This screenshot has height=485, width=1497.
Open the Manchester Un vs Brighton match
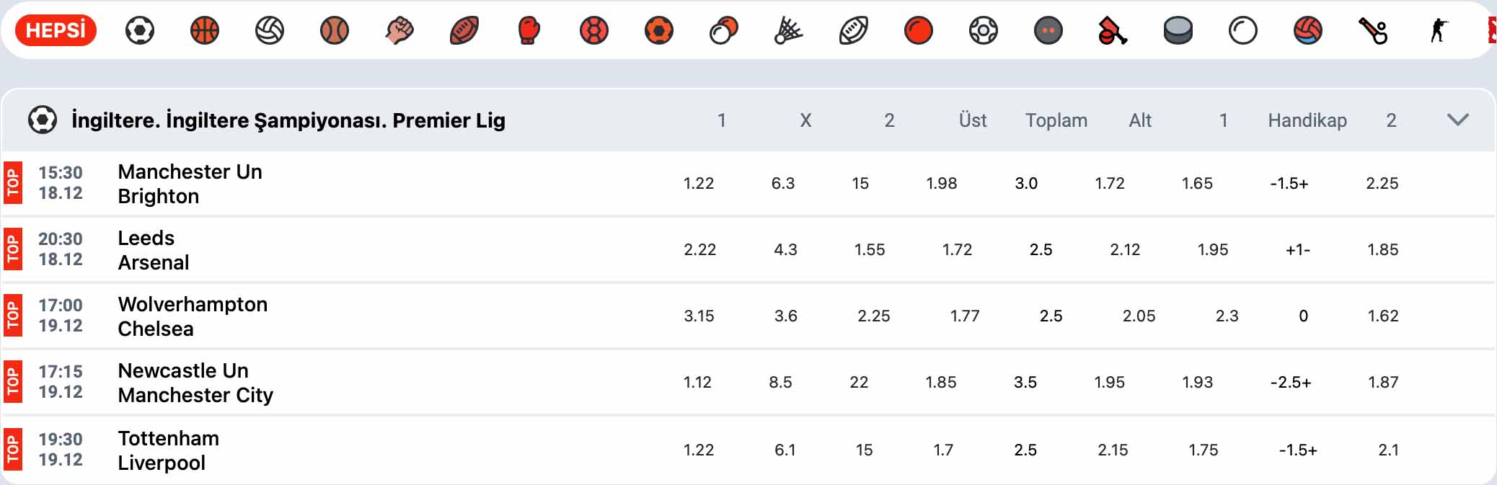click(190, 184)
